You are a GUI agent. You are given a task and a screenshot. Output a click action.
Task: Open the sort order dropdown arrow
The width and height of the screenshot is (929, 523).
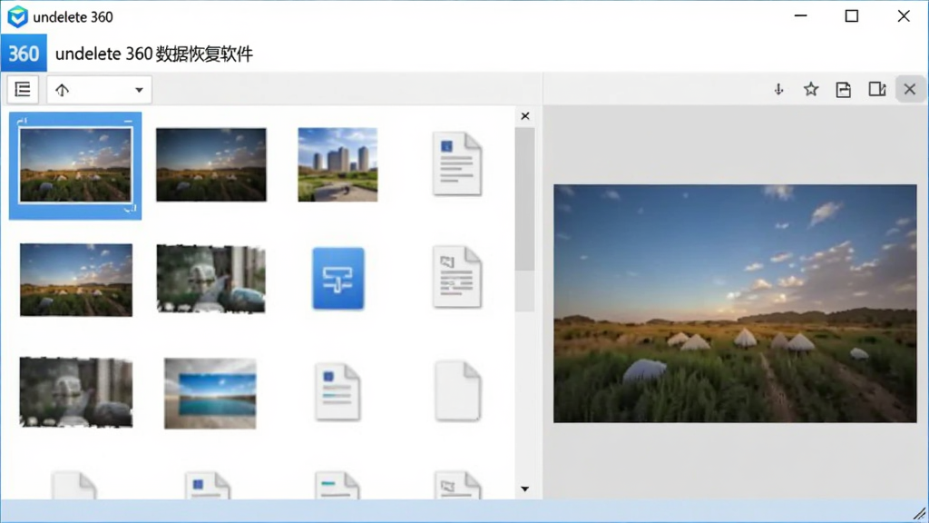click(139, 90)
